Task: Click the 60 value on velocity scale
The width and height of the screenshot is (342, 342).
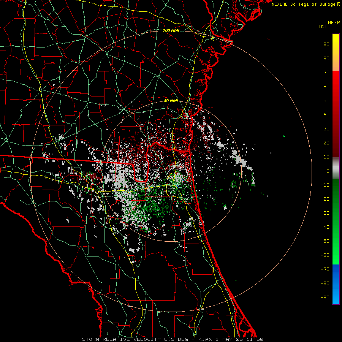Action: click(326, 86)
